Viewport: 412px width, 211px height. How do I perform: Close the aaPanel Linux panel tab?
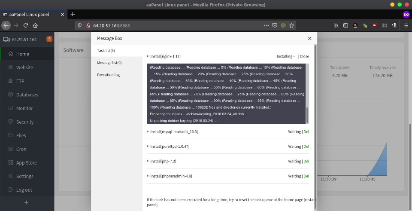coord(62,15)
